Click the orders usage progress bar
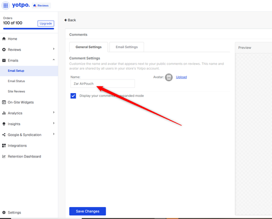The height and width of the screenshot is (219, 272). (28, 28)
